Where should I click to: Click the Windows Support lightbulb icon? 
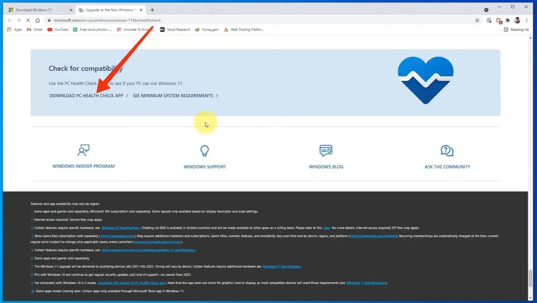205,151
